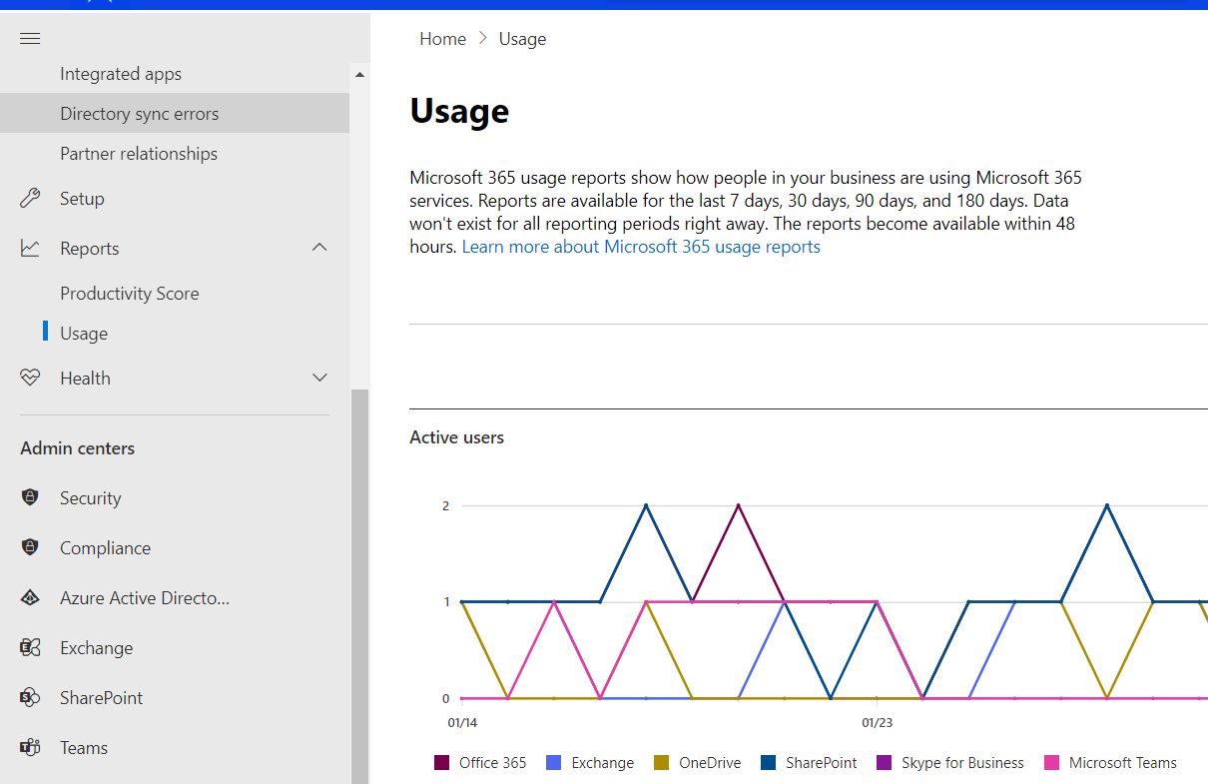Click the Setup wrench icon
Viewport: 1208px width, 784px height.
tap(30, 199)
